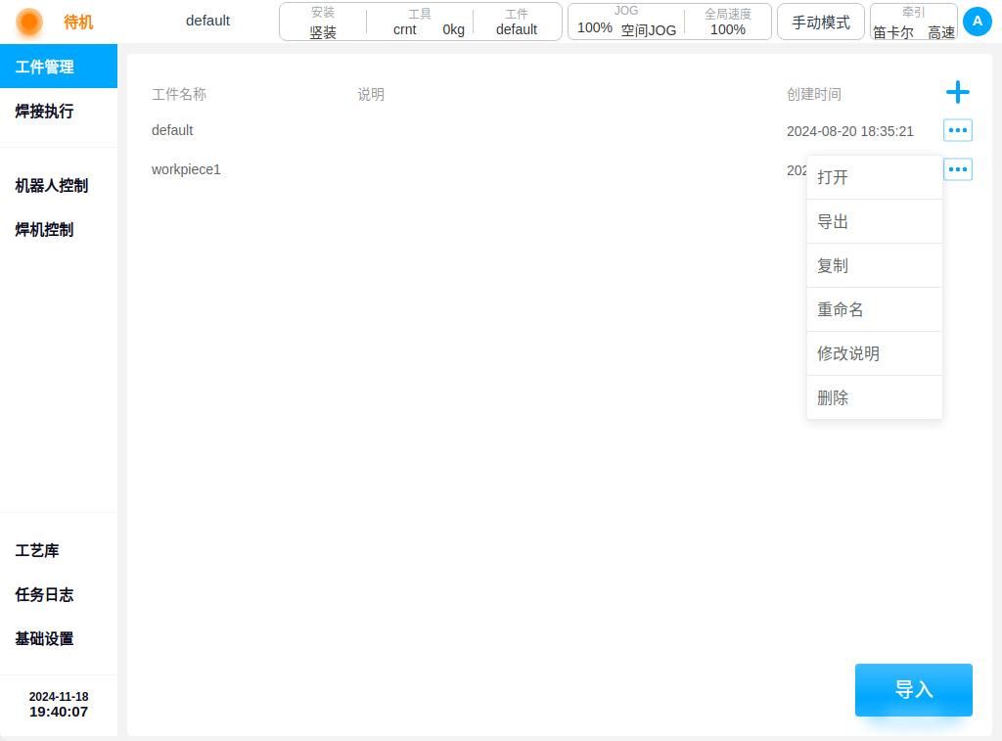Open the three-dot menu for default workpiece
This screenshot has height=741, width=1002.
pyautogui.click(x=957, y=130)
